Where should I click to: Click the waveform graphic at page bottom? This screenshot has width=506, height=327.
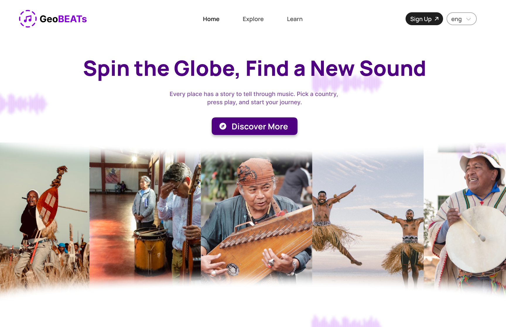[346, 321]
